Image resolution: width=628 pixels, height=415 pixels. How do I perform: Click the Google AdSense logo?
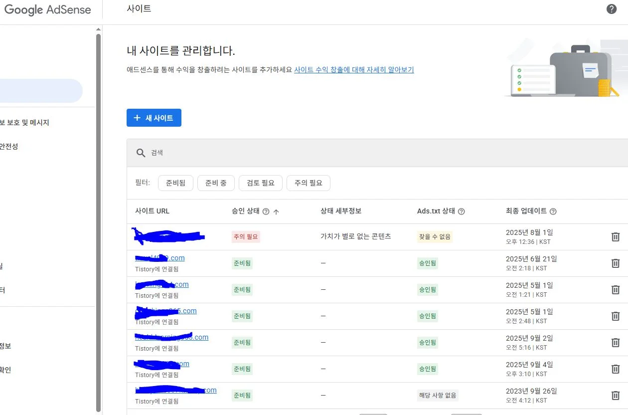click(x=48, y=9)
